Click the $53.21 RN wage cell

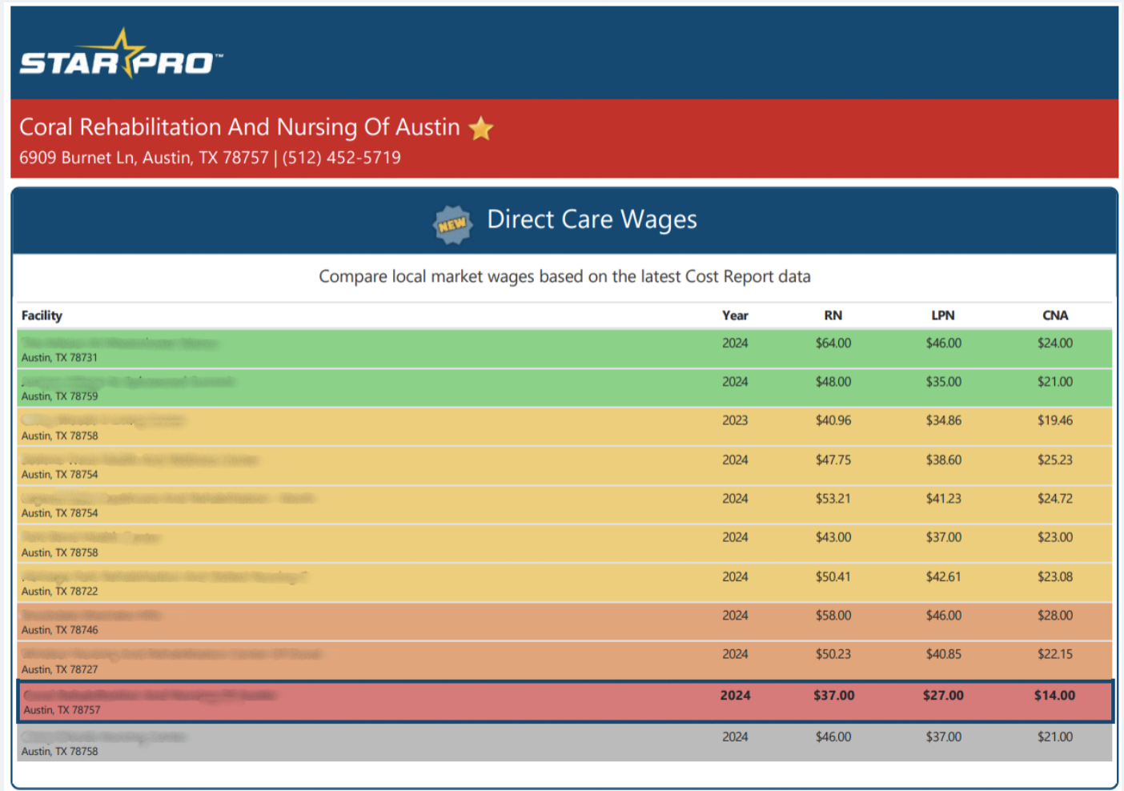pyautogui.click(x=833, y=499)
